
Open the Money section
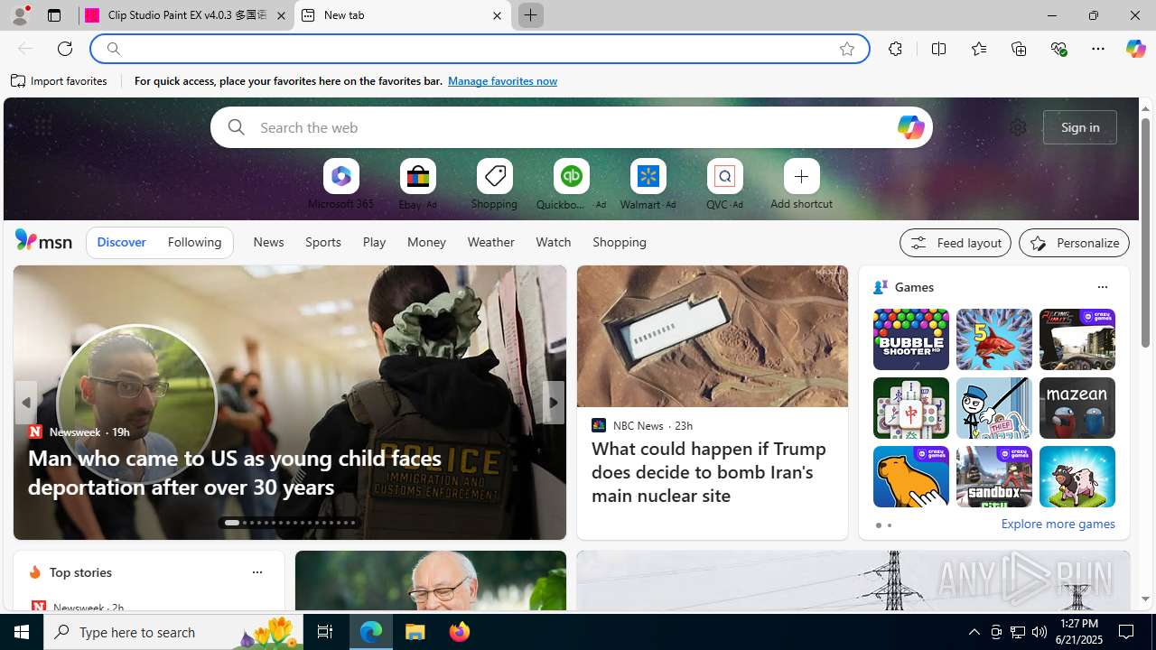(426, 242)
